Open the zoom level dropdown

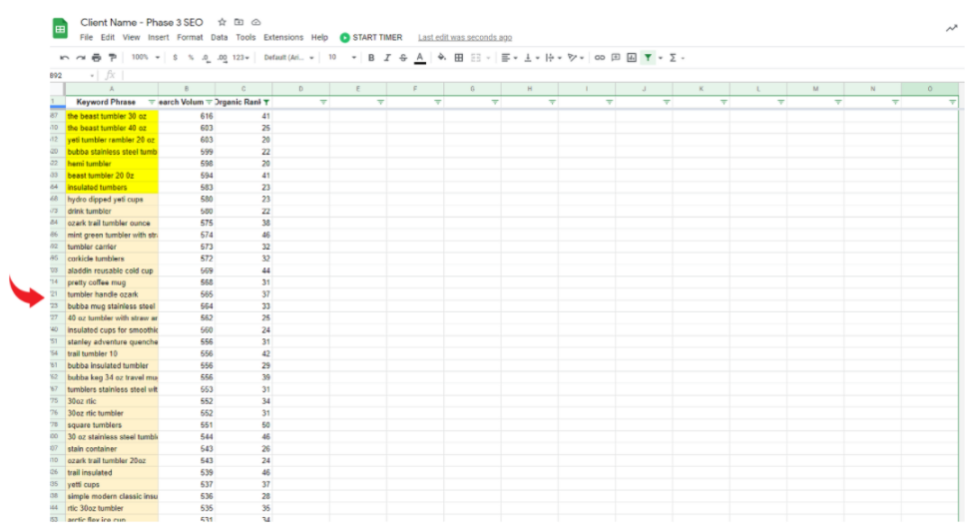pos(146,57)
